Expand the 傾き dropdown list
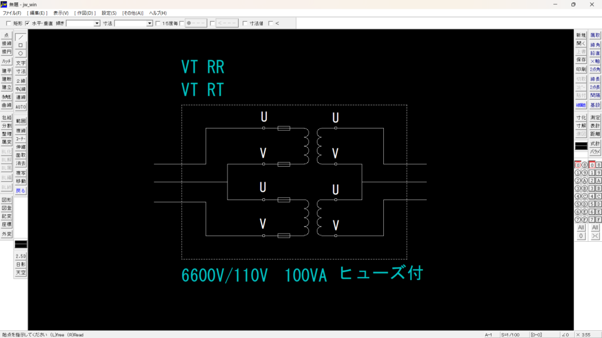 coord(97,23)
